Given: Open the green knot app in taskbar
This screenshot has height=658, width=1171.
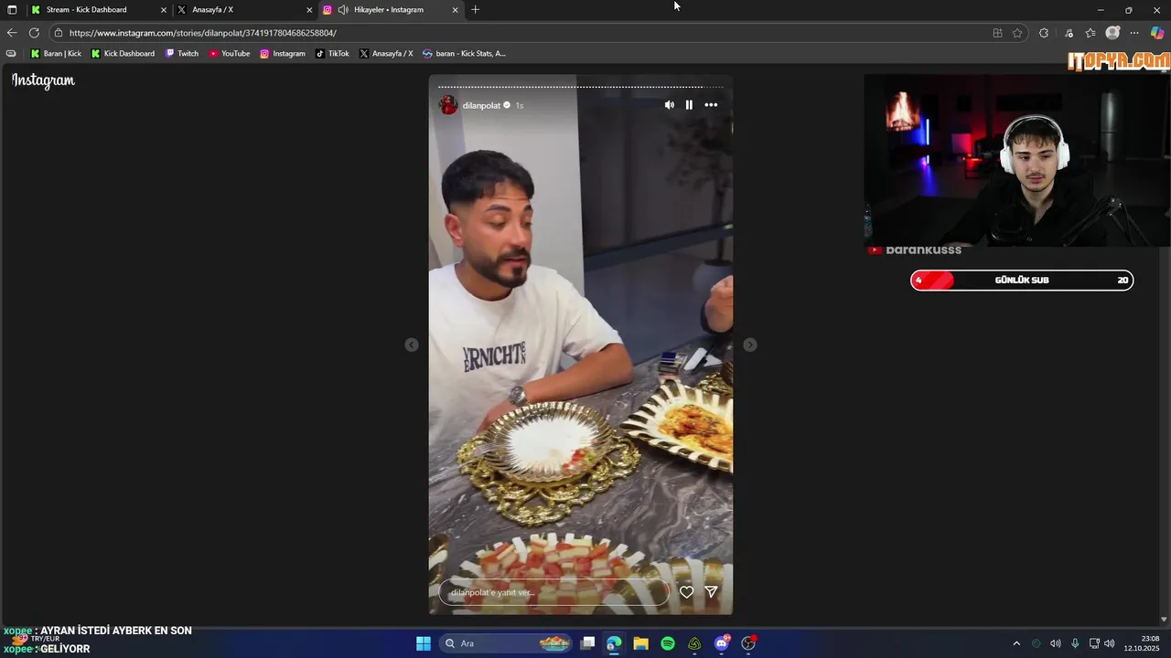Looking at the screenshot, I should pos(694,643).
